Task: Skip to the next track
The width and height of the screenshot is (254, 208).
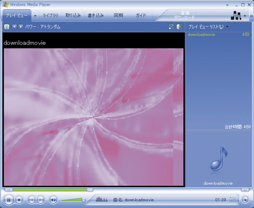Action: 41,200
